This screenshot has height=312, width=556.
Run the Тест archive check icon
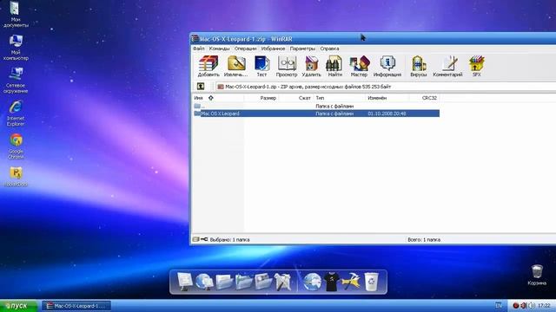pos(261,66)
